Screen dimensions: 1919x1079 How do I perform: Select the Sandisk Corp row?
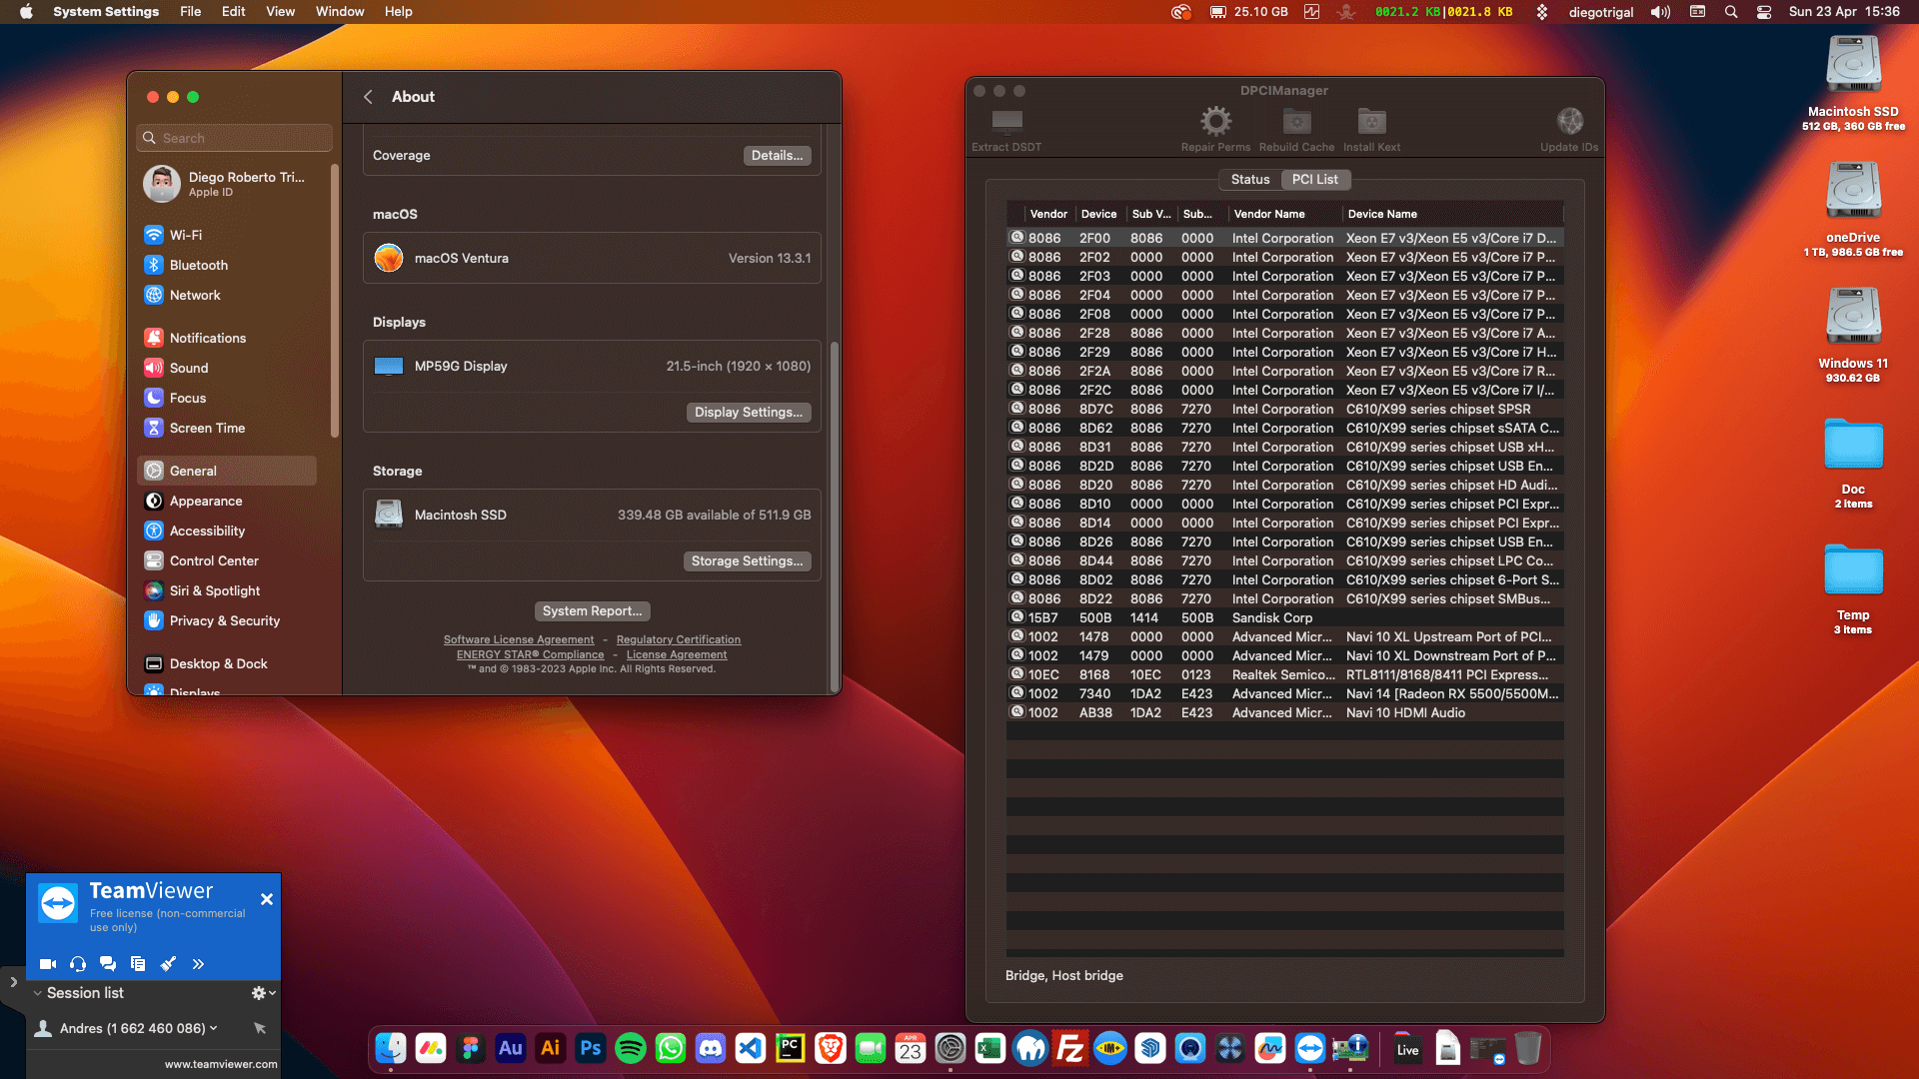(1284, 618)
